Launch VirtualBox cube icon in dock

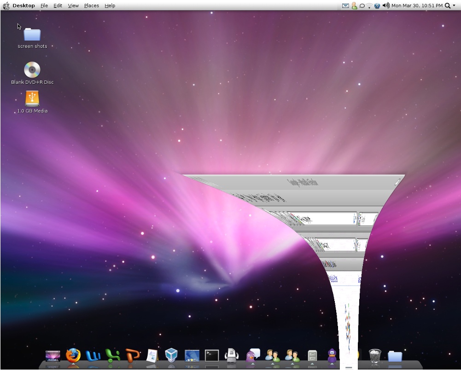click(171, 356)
